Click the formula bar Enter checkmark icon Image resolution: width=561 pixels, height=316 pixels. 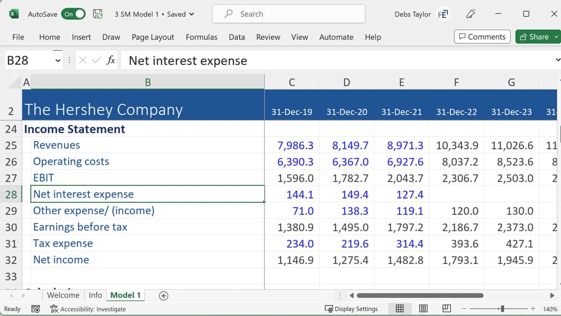point(97,60)
